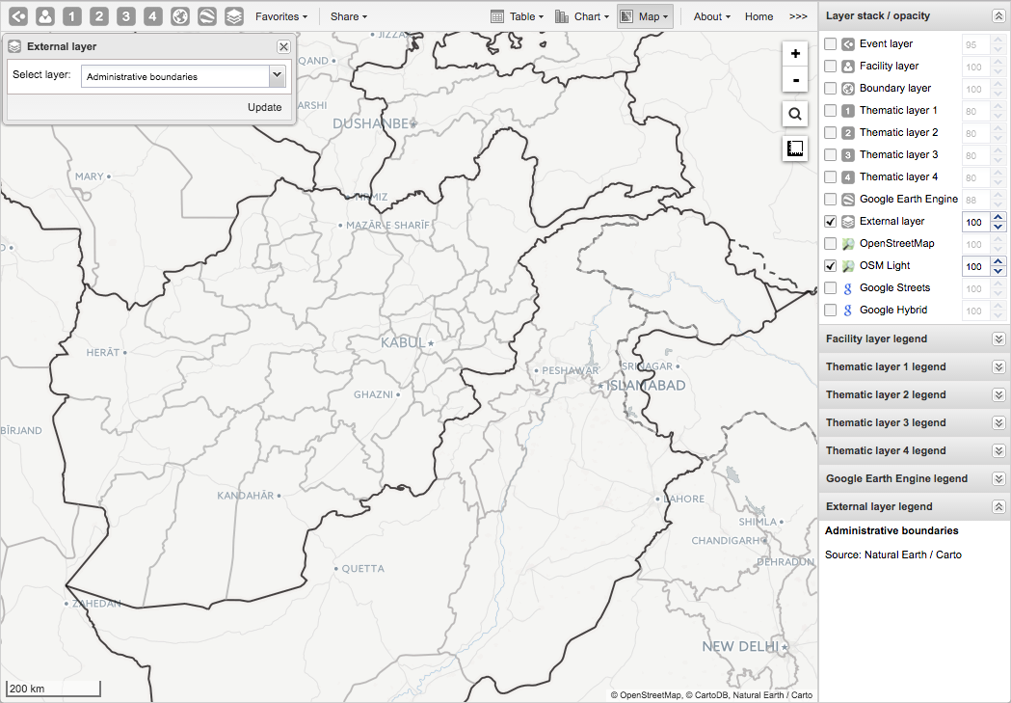Increase External layer opacity with the up stepper
Image resolution: width=1011 pixels, height=703 pixels.
coord(998,216)
